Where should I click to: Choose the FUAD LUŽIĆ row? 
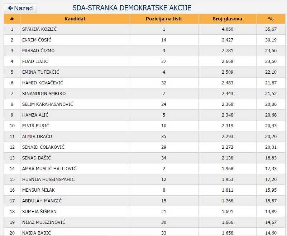(x=35, y=62)
